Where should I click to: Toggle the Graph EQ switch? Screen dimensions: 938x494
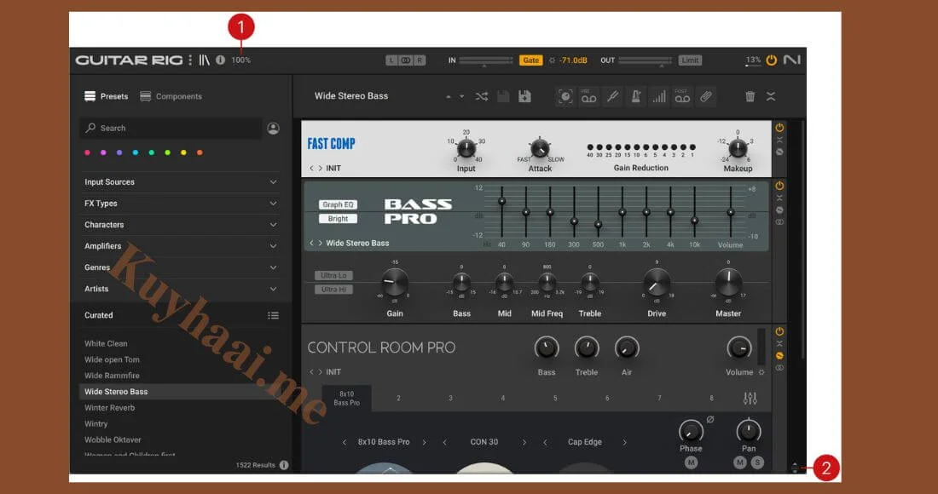click(338, 204)
